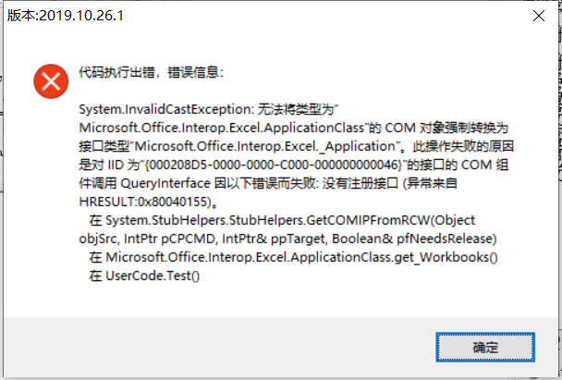Click the phrase 此操作失败的原因

[x=463, y=146]
